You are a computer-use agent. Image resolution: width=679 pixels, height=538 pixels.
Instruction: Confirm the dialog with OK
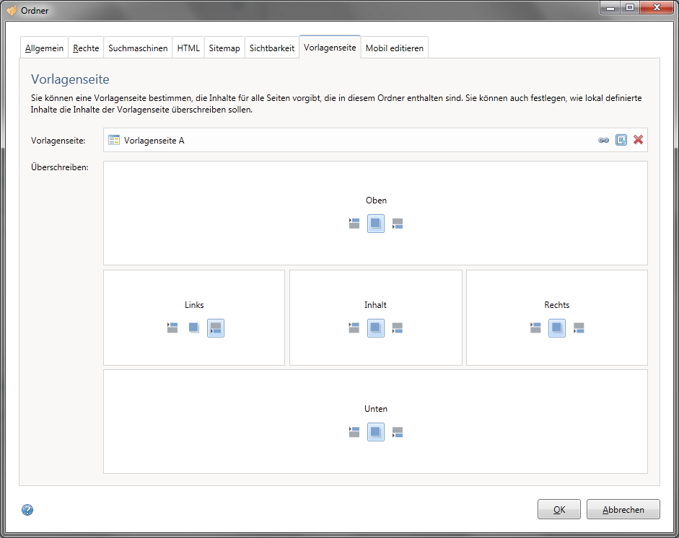[558, 509]
